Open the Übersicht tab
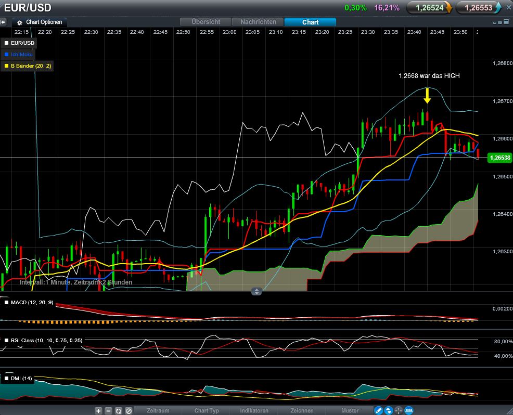This screenshot has height=415, width=513. [206, 22]
